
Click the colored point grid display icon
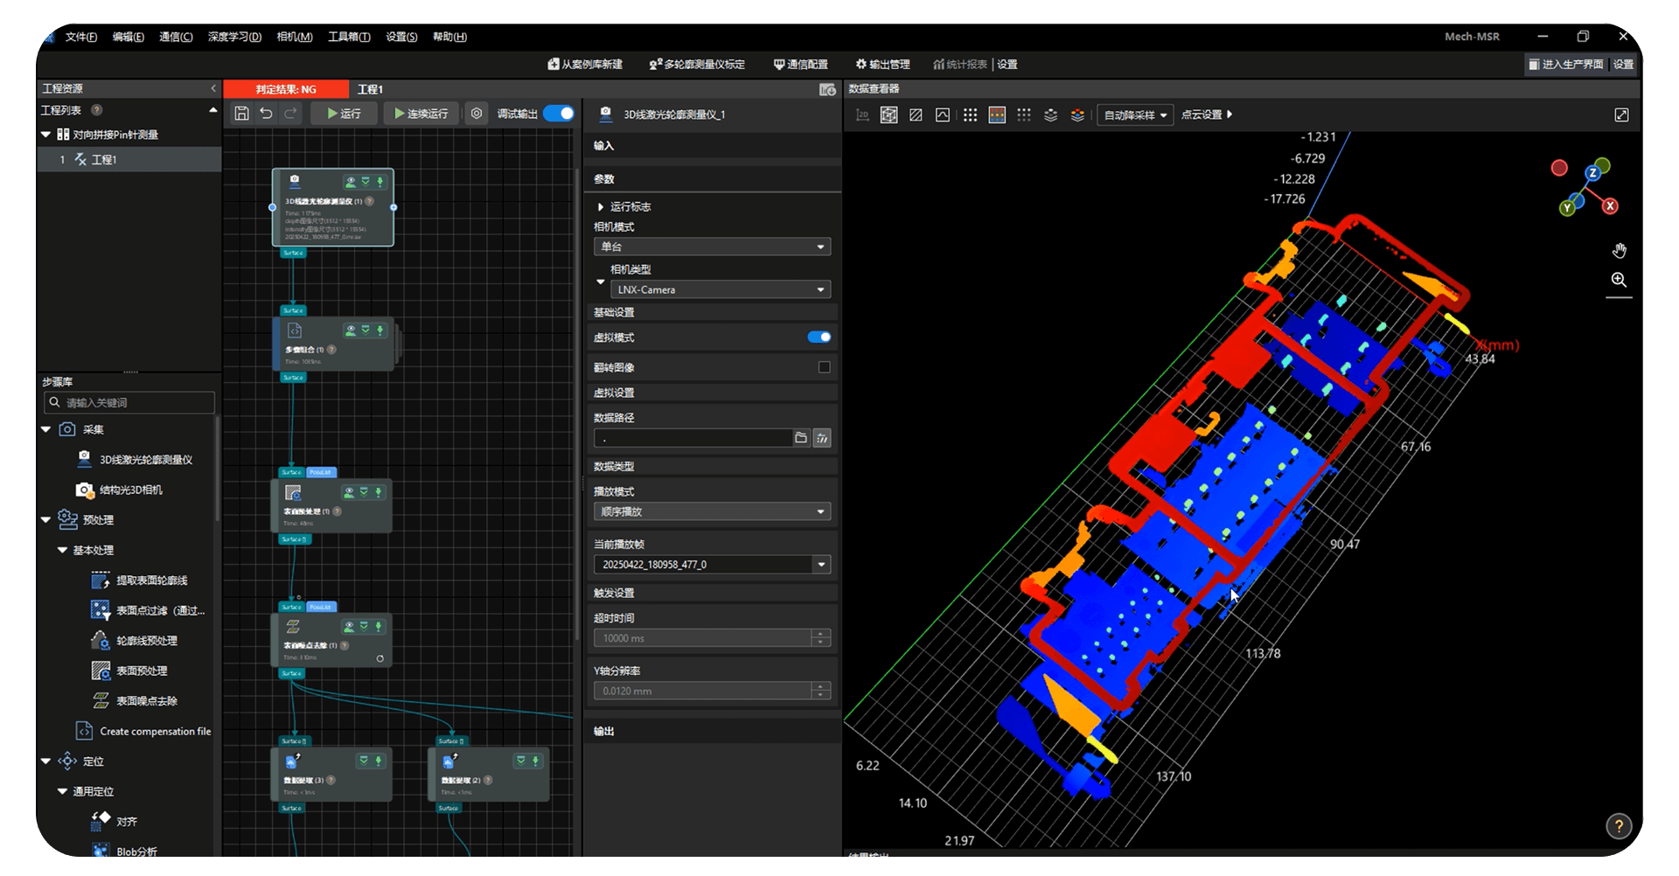(997, 115)
